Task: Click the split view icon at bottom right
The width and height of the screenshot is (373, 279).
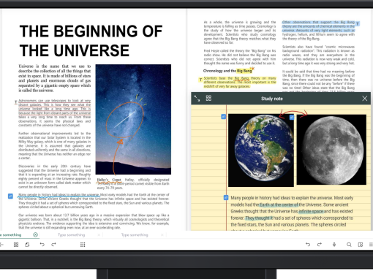Action: (361, 245)
